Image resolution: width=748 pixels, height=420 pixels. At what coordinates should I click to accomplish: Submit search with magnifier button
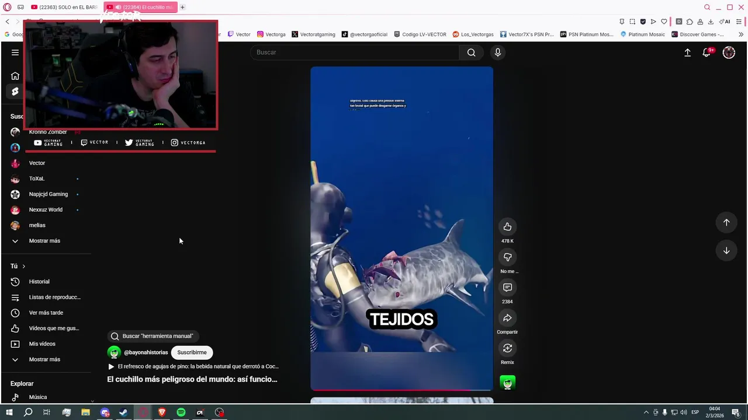click(471, 52)
